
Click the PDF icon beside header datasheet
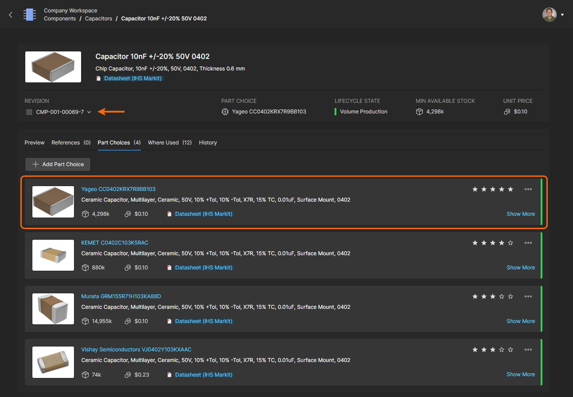coord(98,78)
